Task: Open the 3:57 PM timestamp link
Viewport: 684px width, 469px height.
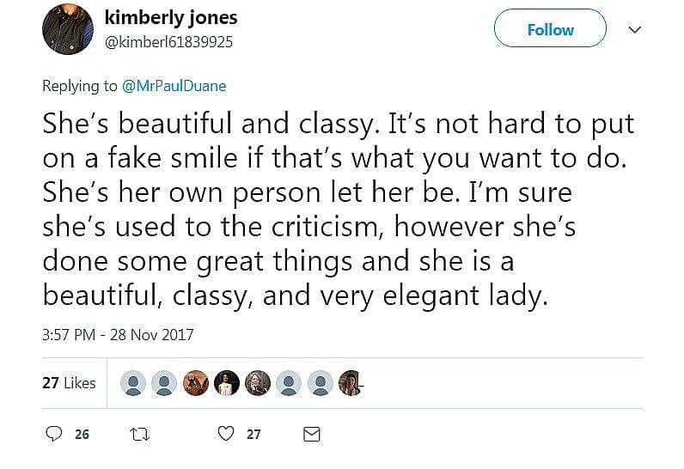Action: pyautogui.click(x=118, y=334)
